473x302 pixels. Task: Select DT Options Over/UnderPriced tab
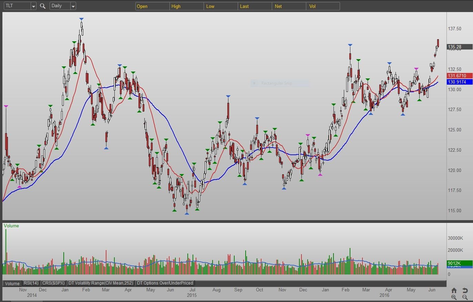(165, 283)
